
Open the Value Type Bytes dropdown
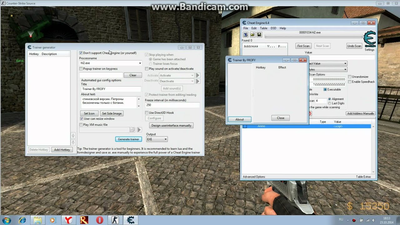coord(345,69)
